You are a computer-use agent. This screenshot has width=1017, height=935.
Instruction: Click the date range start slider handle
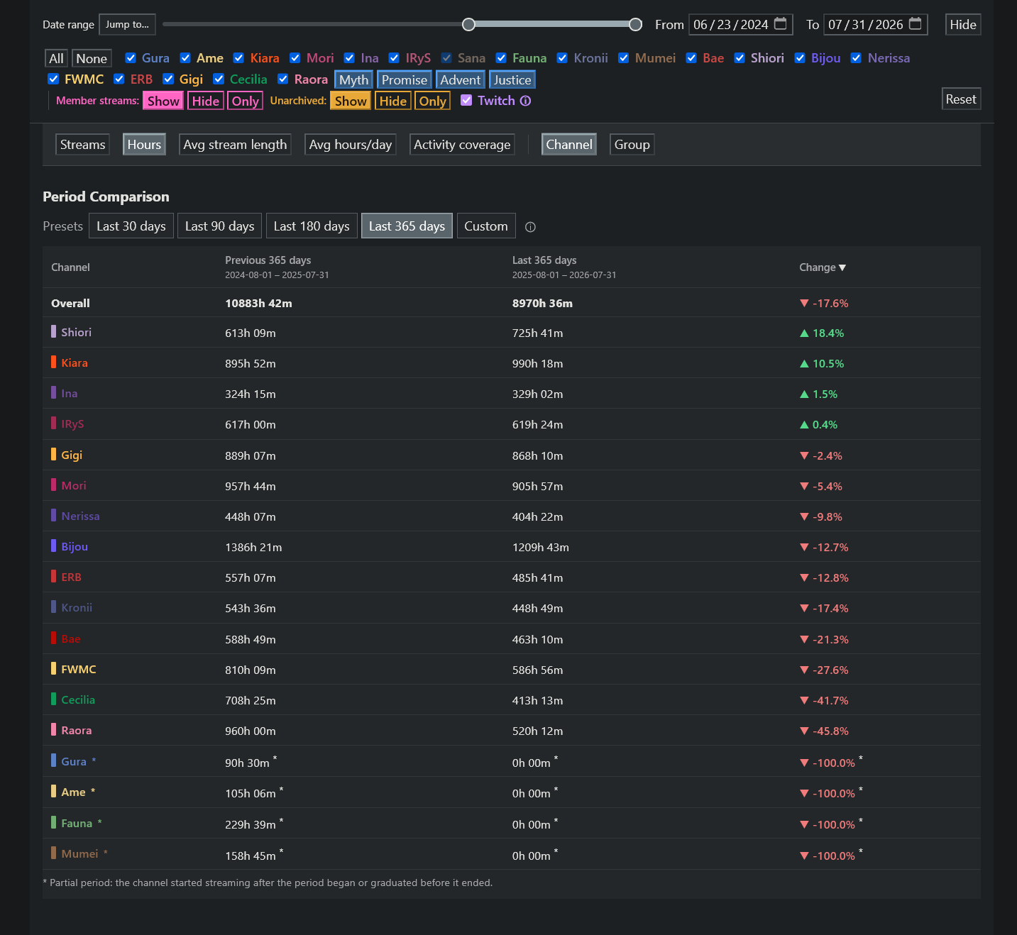coord(468,25)
